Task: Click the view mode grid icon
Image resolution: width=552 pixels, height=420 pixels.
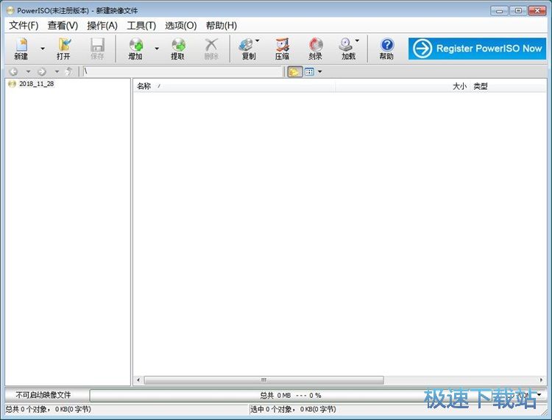Action: point(309,72)
